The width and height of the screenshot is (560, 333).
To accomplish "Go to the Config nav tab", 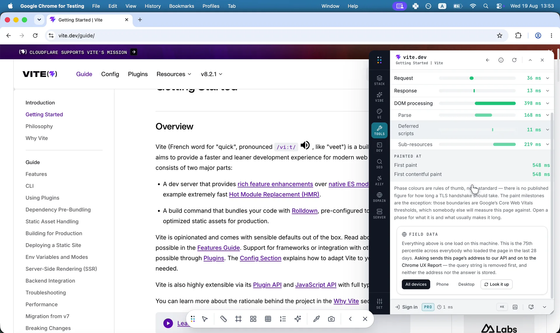I will coord(110,74).
